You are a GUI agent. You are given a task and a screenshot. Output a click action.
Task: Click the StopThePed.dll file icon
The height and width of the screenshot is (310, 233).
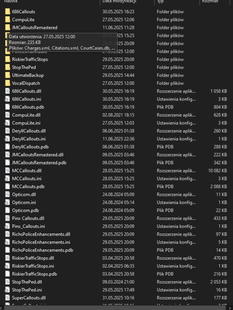coord(7,282)
